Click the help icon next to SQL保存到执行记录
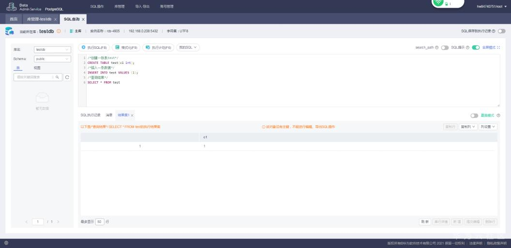 click(x=494, y=31)
